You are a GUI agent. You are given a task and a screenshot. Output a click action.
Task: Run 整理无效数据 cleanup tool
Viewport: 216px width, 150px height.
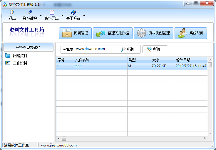click(113, 33)
